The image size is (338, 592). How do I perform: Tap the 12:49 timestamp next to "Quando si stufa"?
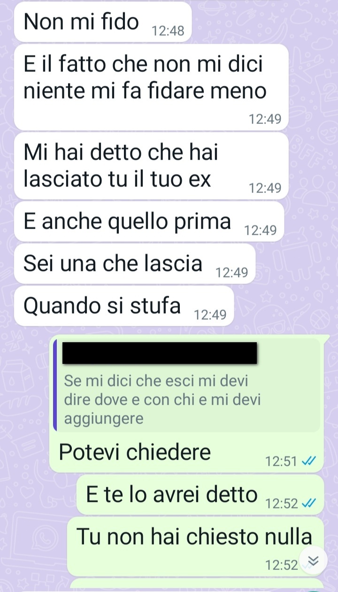tap(210, 315)
